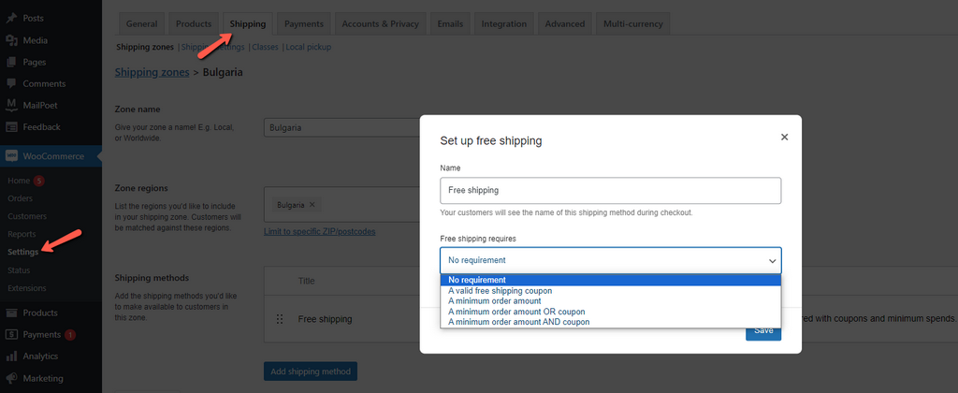The height and width of the screenshot is (393, 958).
Task: Open Feedback using its sidebar icon
Action: [11, 126]
